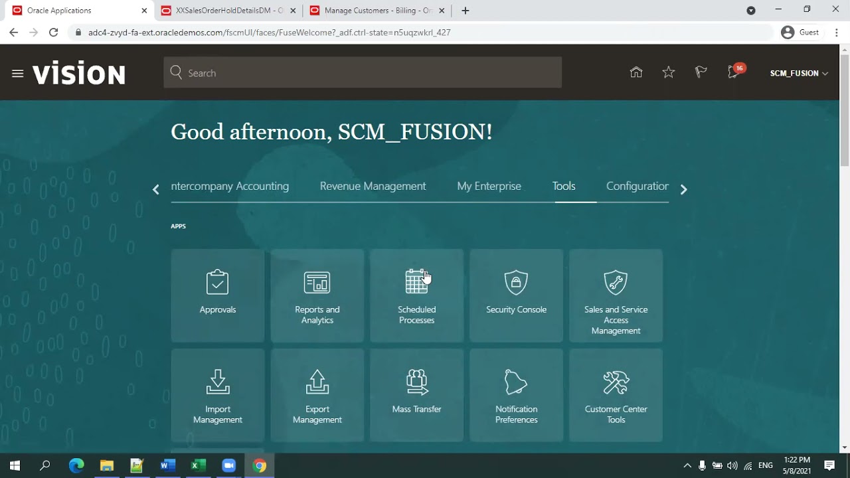
Task: Open Excel from the taskbar
Action: 198,465
